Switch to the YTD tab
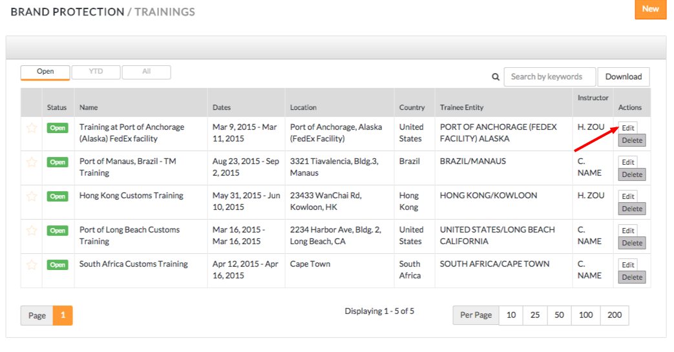Image resolution: width=674 pixels, height=352 pixels. click(x=96, y=72)
